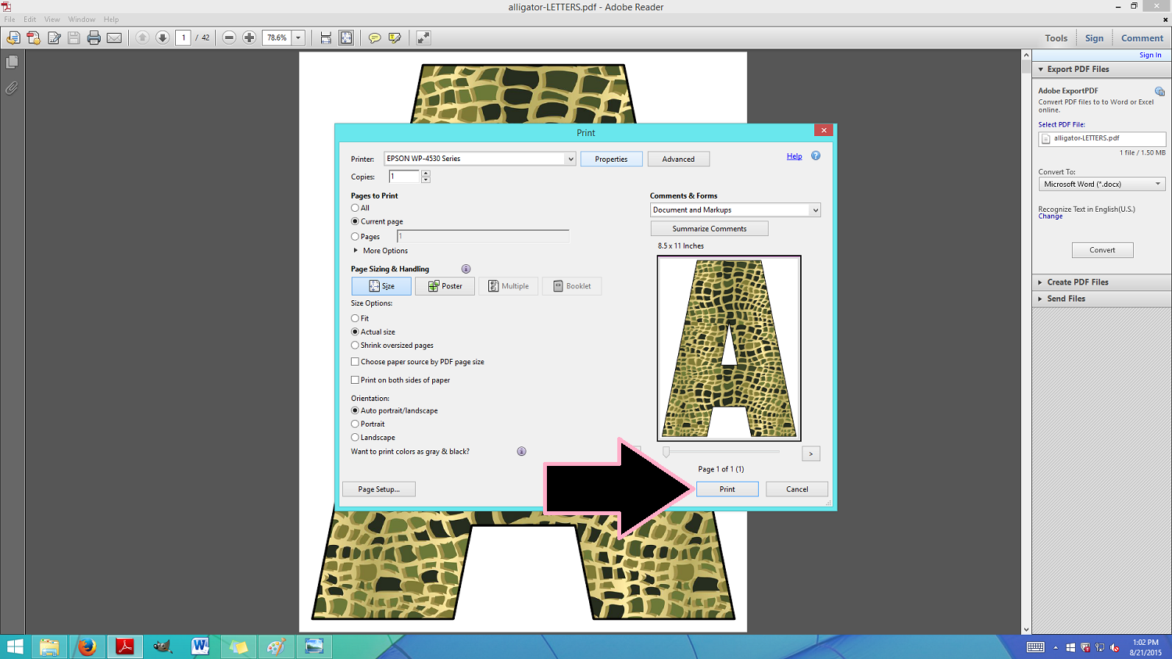The image size is (1172, 659).
Task: Select the highlight text tool
Action: pyautogui.click(x=395, y=38)
